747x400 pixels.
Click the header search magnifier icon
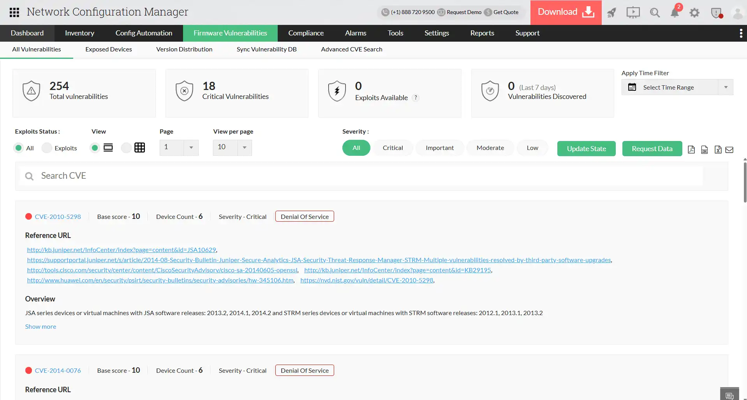tap(655, 12)
